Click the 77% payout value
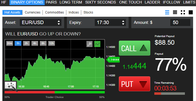This screenshot has width=196, height=101. click(x=171, y=65)
